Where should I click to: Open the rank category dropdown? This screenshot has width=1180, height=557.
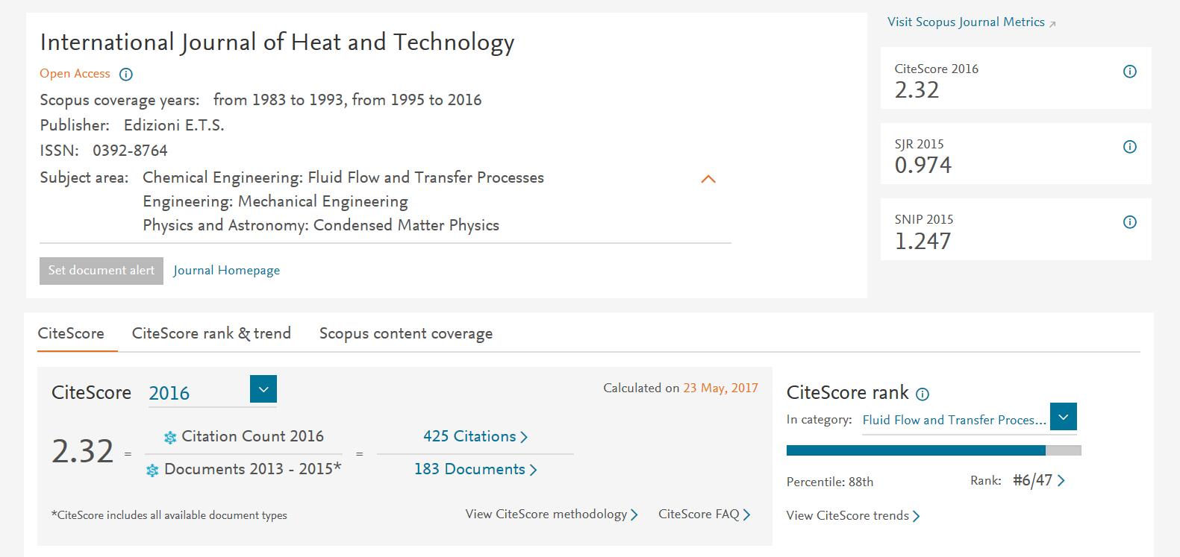(1063, 417)
